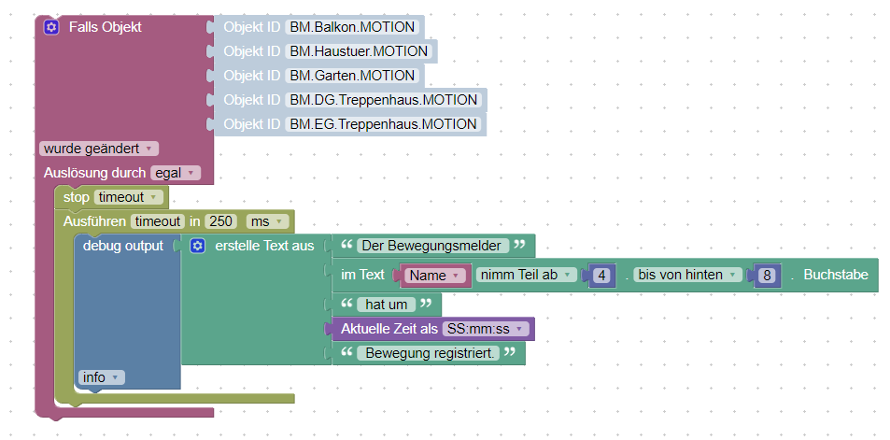890x440 pixels.
Task: Edit the timeout name in Ausführen block
Action: 158,221
